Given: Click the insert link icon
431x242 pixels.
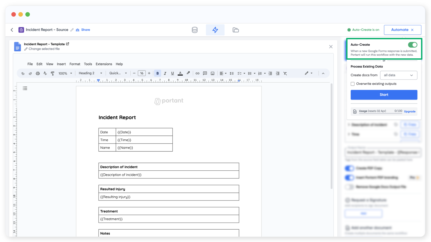Looking at the screenshot, I should click(197, 73).
